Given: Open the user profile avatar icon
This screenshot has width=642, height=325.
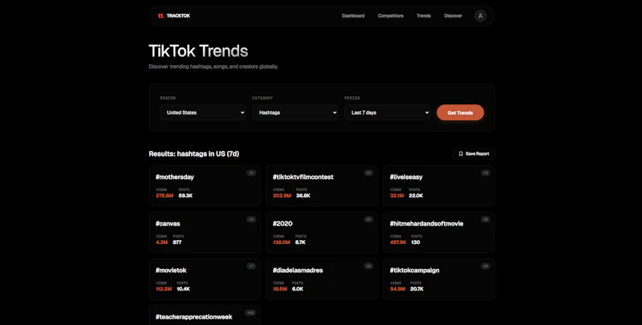Looking at the screenshot, I should pyautogui.click(x=480, y=15).
